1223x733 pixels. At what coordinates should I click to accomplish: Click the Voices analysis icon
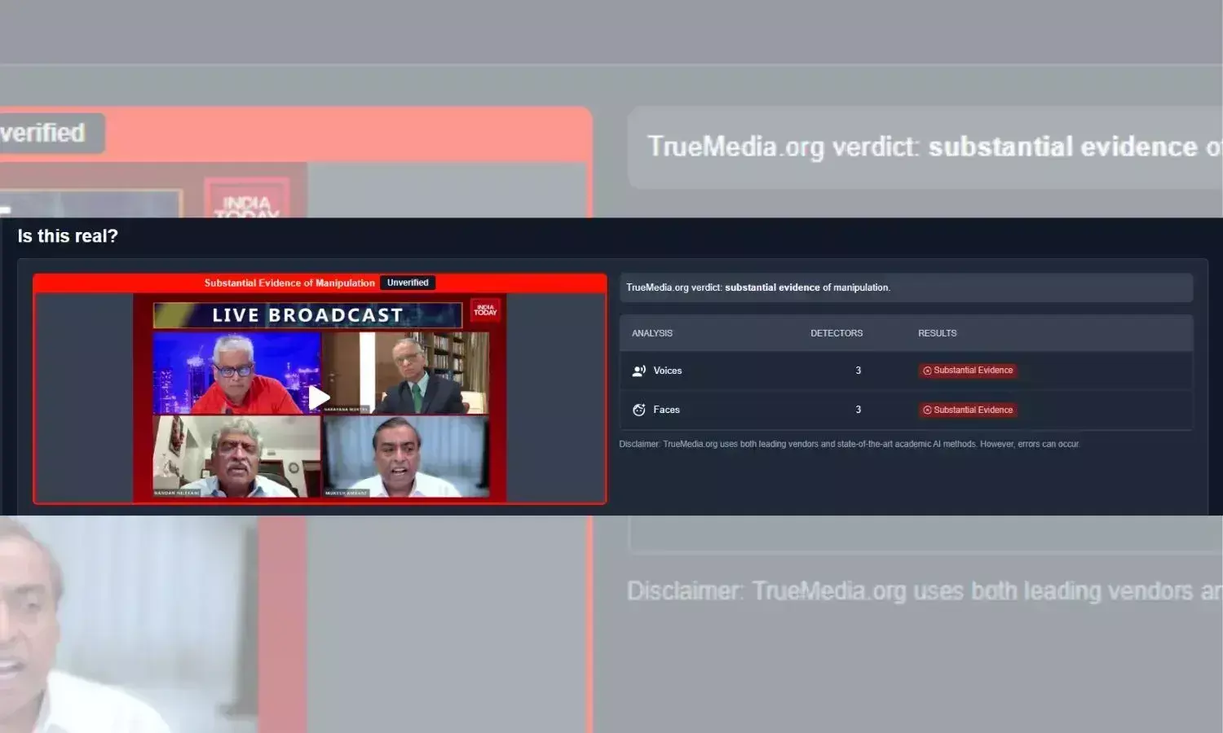(639, 371)
